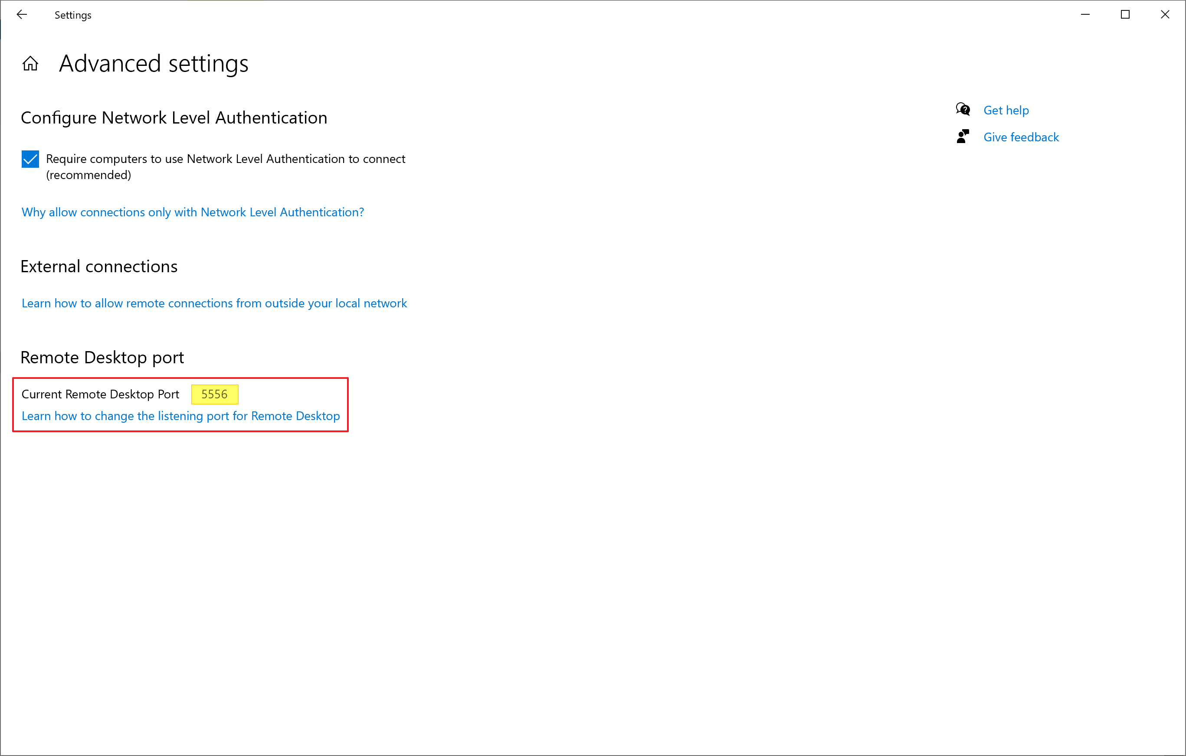Image resolution: width=1186 pixels, height=756 pixels.
Task: Close the Settings window
Action: pyautogui.click(x=1165, y=15)
